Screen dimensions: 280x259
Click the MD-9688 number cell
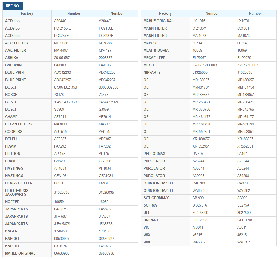tap(74, 43)
